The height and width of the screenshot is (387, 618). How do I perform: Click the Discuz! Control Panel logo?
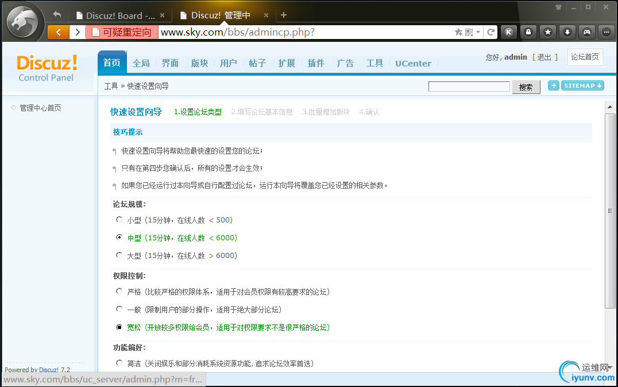click(x=47, y=68)
